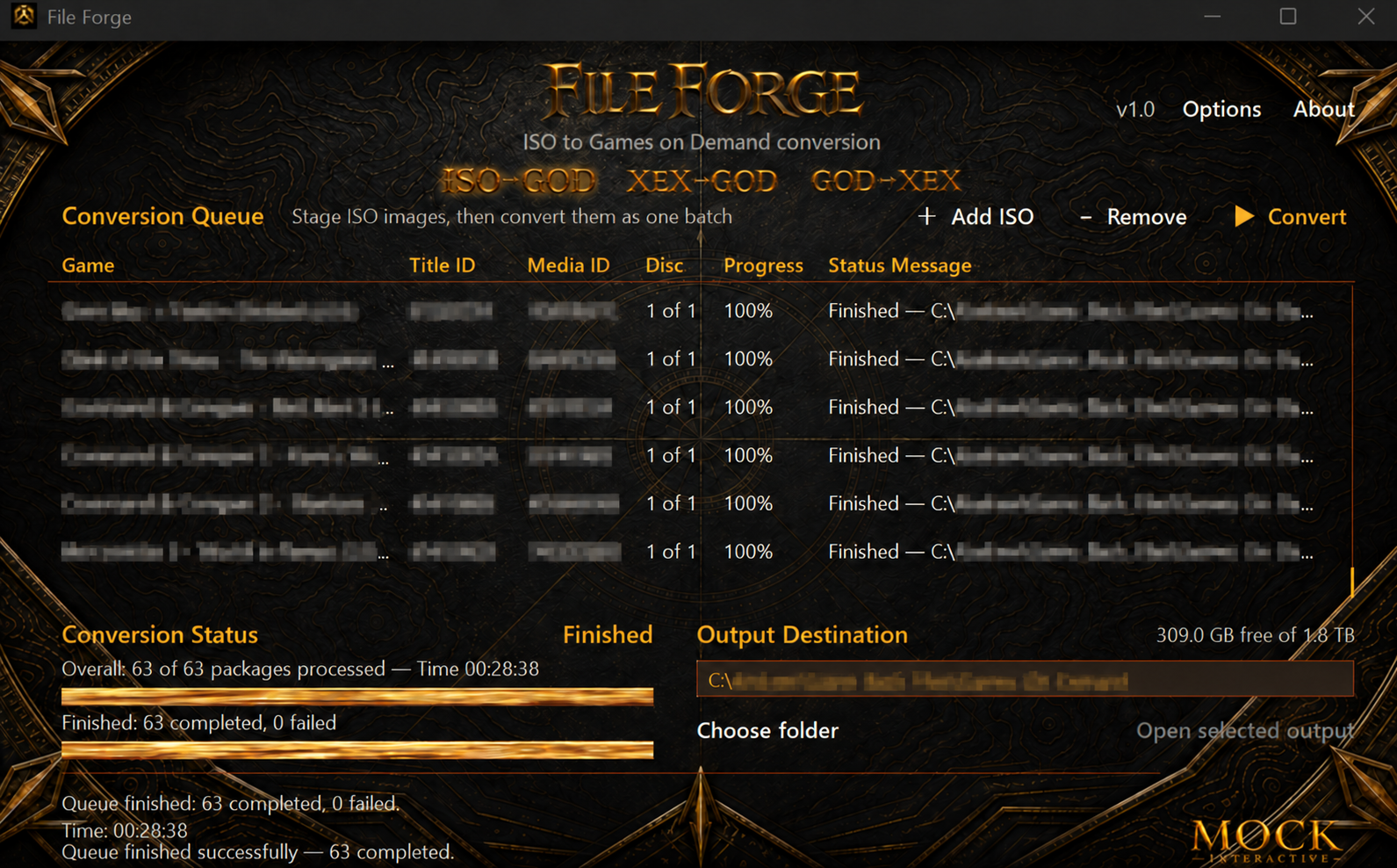Click the Add ISO button label
Viewport: 1397px width, 868px height.
tap(992, 216)
